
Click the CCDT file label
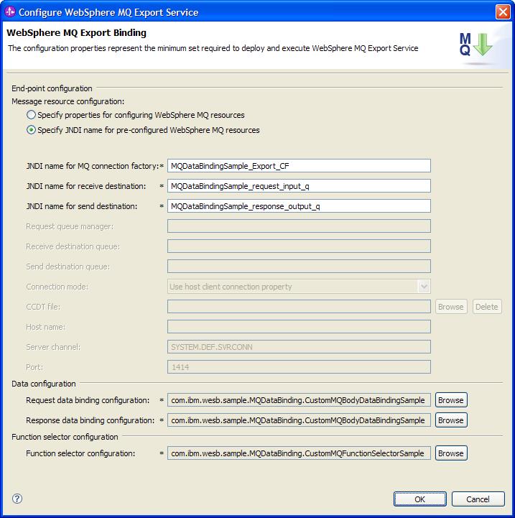tap(43, 307)
